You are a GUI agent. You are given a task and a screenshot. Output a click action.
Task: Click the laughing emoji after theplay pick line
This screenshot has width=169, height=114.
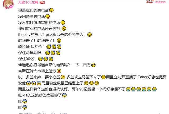point(90,35)
